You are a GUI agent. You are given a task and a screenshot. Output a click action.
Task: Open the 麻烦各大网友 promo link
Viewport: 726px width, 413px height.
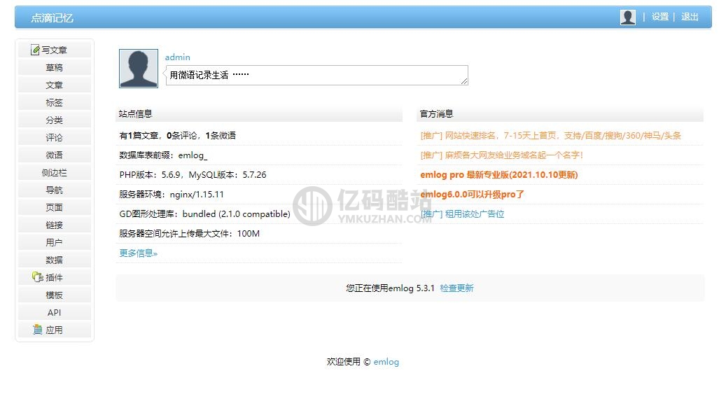501,155
